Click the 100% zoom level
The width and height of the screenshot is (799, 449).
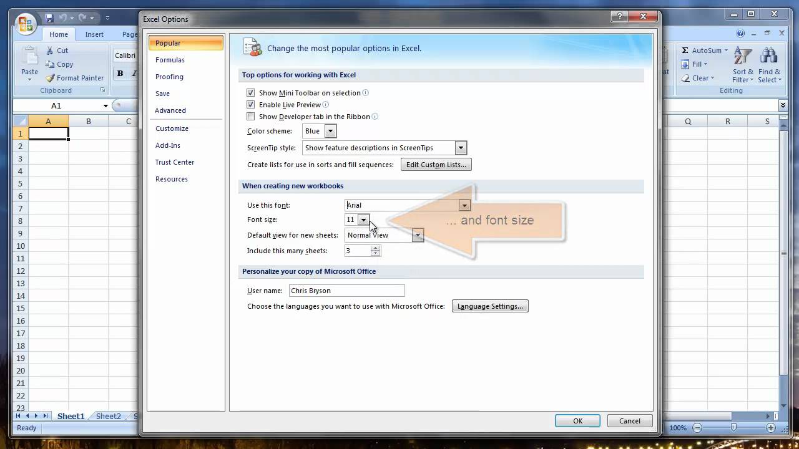click(679, 428)
